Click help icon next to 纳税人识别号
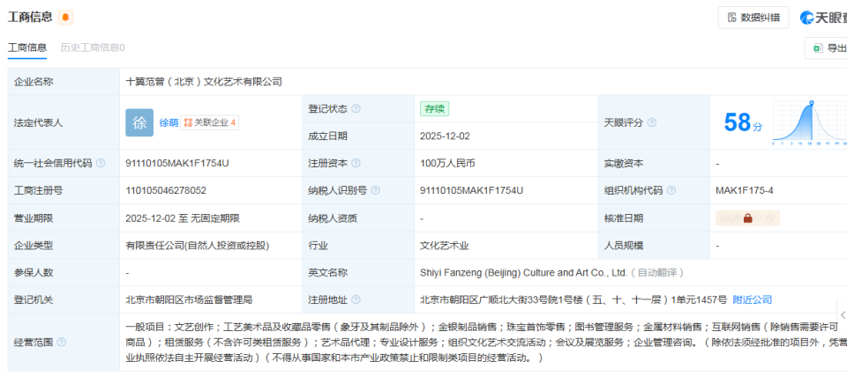 click(376, 190)
